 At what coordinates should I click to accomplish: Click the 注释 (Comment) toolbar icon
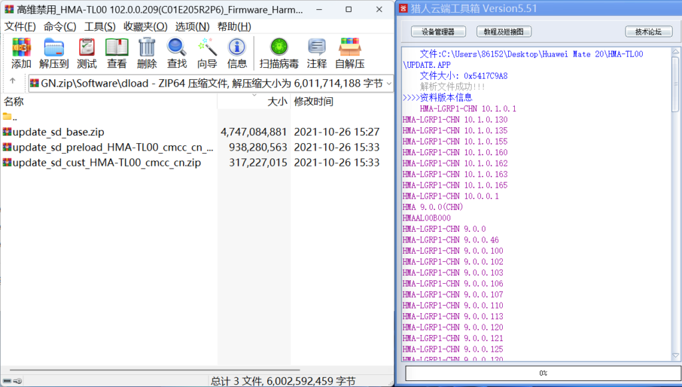pos(316,47)
